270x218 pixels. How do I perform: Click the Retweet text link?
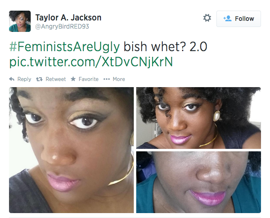tap(56, 79)
